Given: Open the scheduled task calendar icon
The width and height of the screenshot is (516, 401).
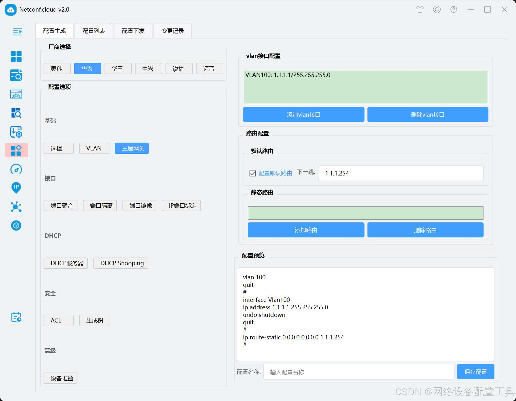Looking at the screenshot, I should point(16,317).
